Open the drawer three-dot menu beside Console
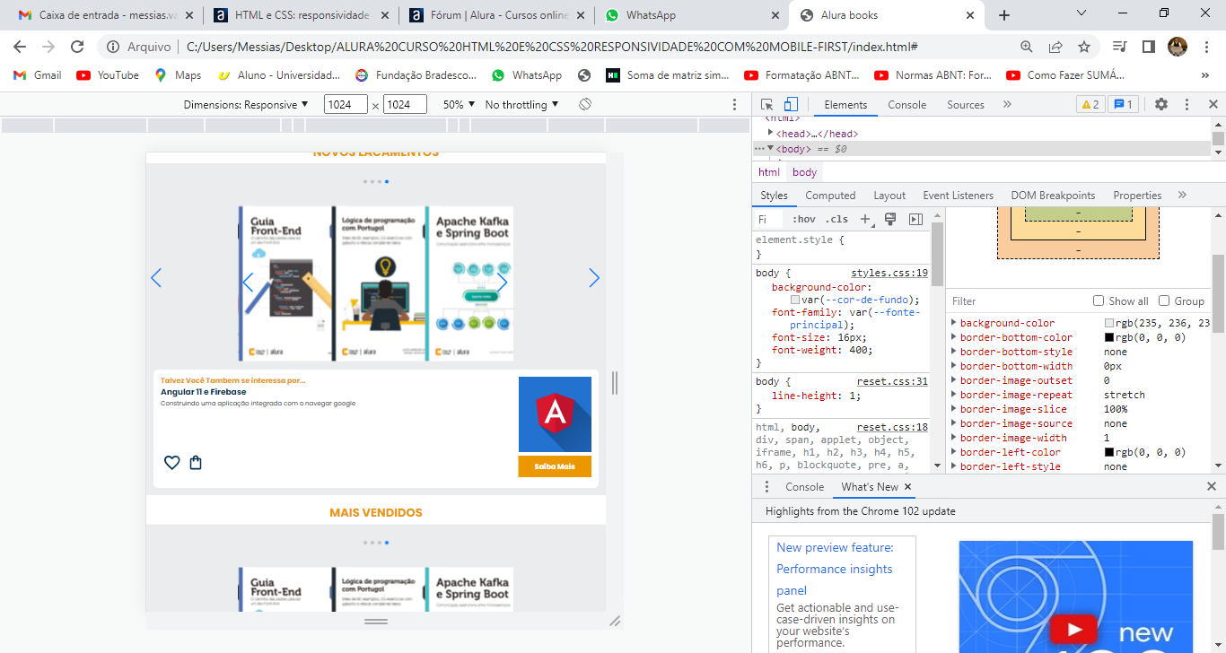 pyautogui.click(x=766, y=486)
